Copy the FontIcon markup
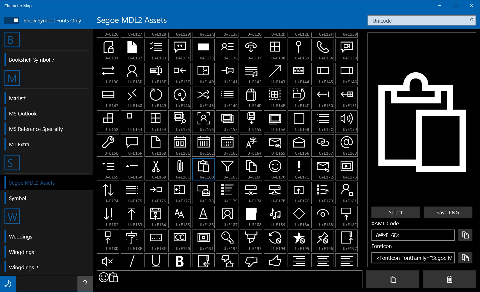 click(465, 258)
